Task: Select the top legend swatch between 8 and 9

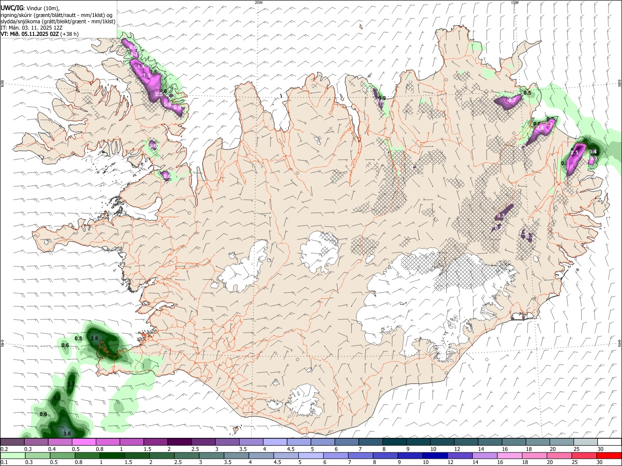Action: coord(395,442)
